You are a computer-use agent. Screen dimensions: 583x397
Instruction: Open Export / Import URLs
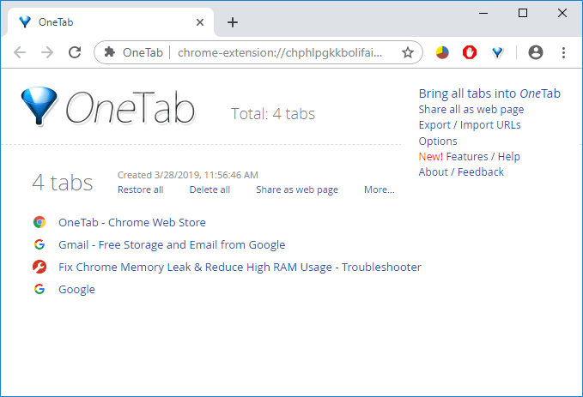click(470, 125)
